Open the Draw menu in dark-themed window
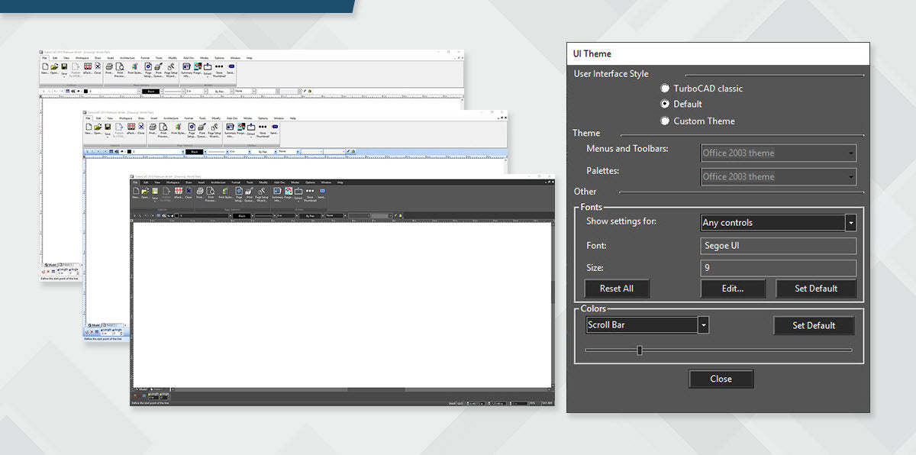The height and width of the screenshot is (455, 916). [188, 182]
